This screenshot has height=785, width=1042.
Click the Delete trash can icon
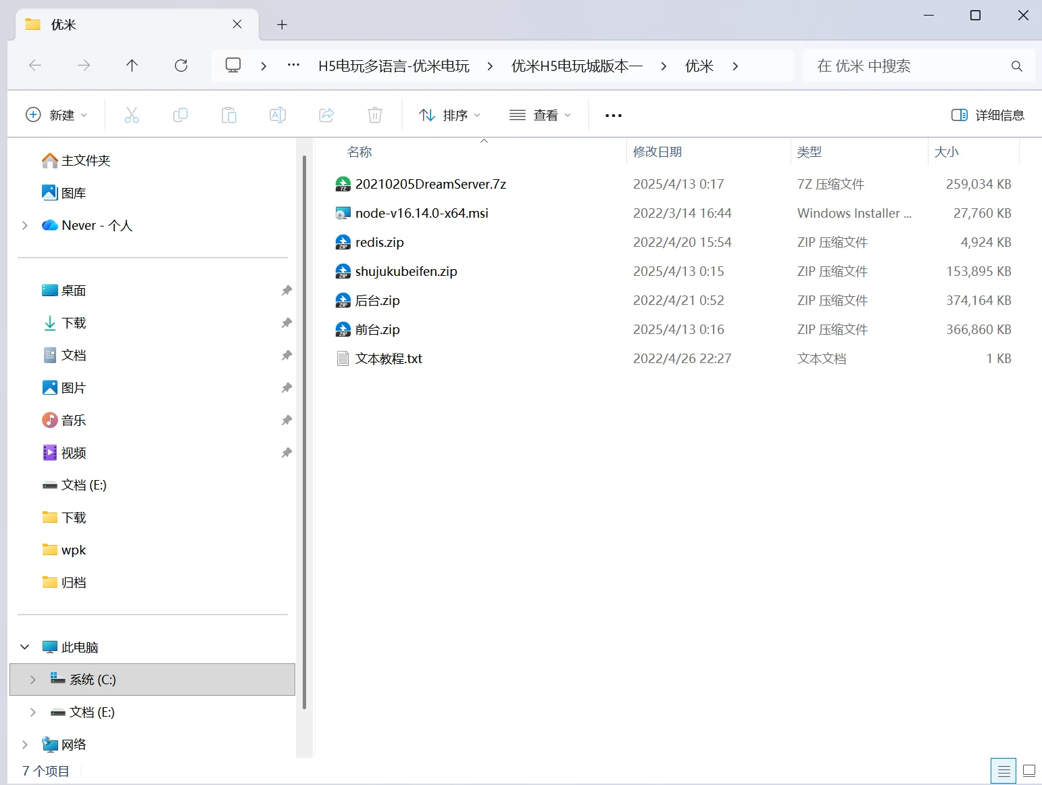375,115
